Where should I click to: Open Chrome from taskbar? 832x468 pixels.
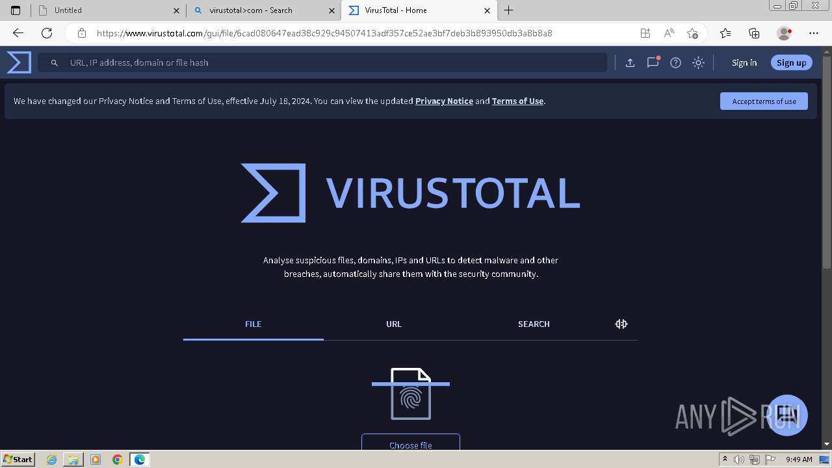point(117,460)
